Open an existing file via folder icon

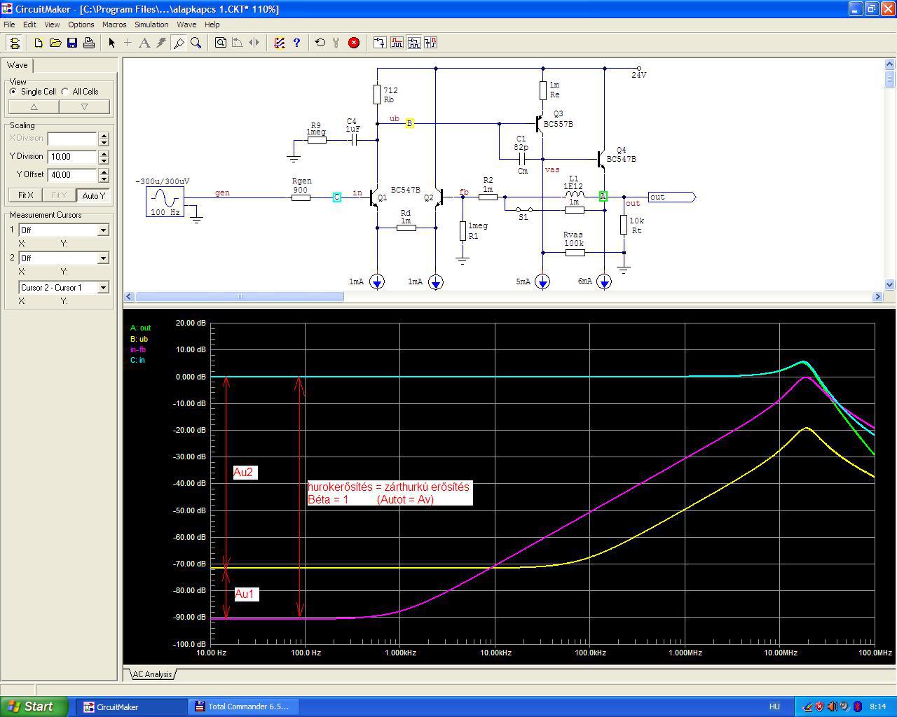[55, 43]
